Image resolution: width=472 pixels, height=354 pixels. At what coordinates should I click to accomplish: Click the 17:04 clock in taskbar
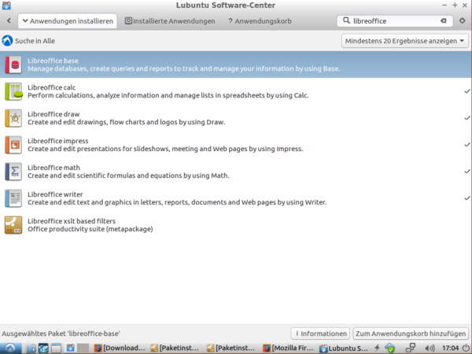(x=450, y=348)
